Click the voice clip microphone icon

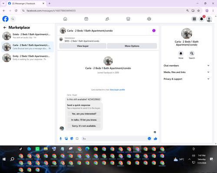point(61,138)
